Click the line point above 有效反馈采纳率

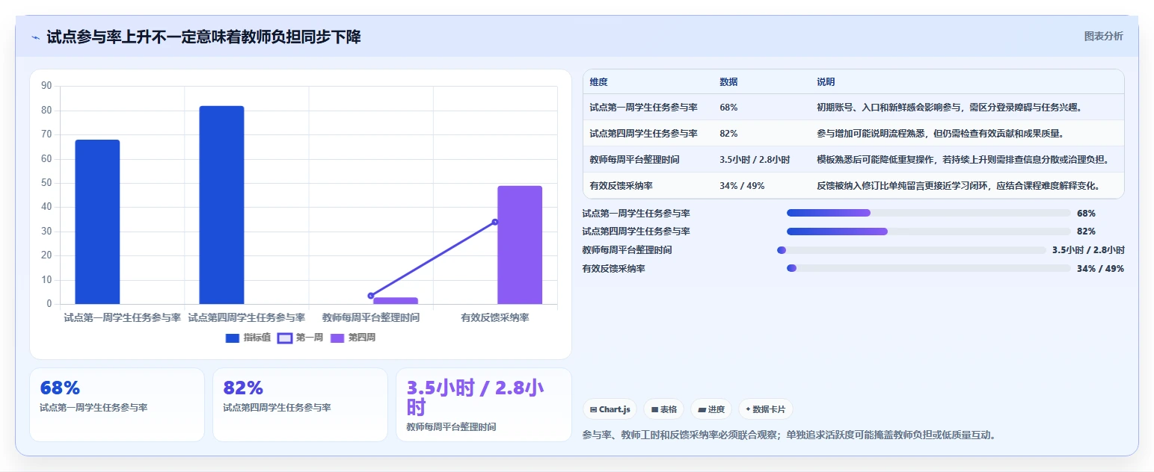pyautogui.click(x=495, y=222)
